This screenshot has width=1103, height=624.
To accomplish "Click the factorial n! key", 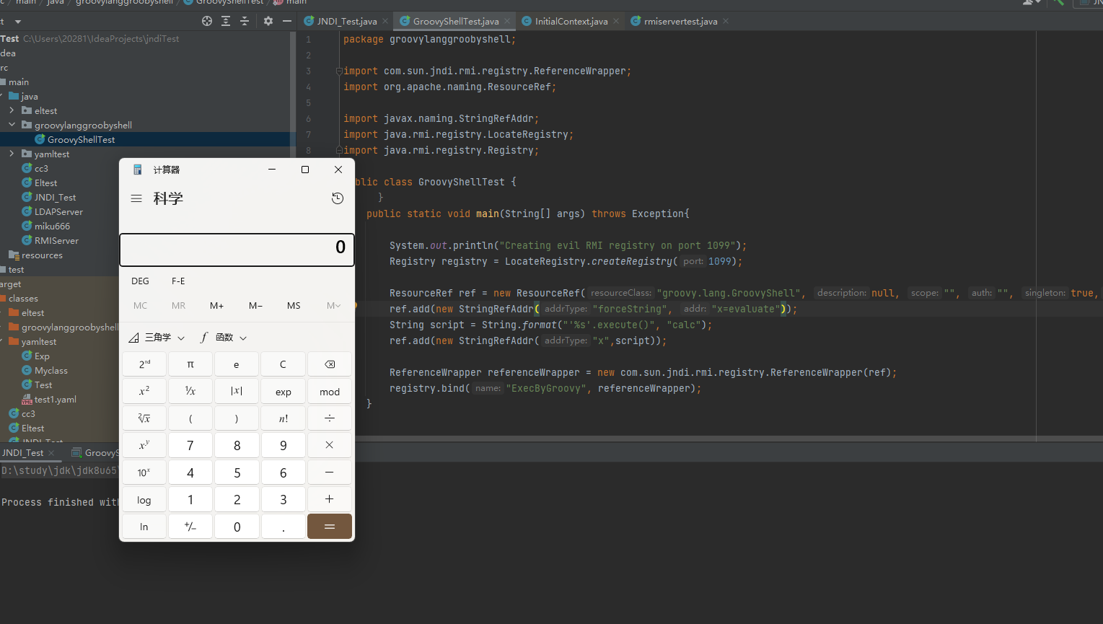I will (x=284, y=418).
